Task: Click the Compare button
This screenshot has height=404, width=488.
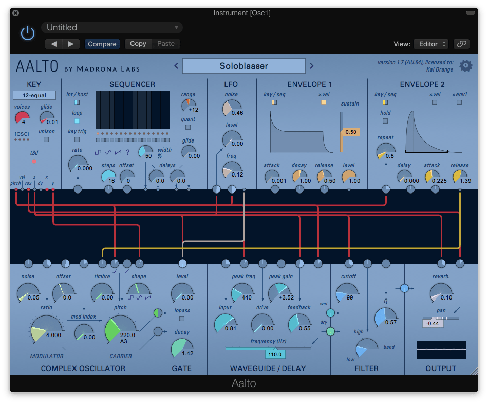Action: pyautogui.click(x=102, y=44)
